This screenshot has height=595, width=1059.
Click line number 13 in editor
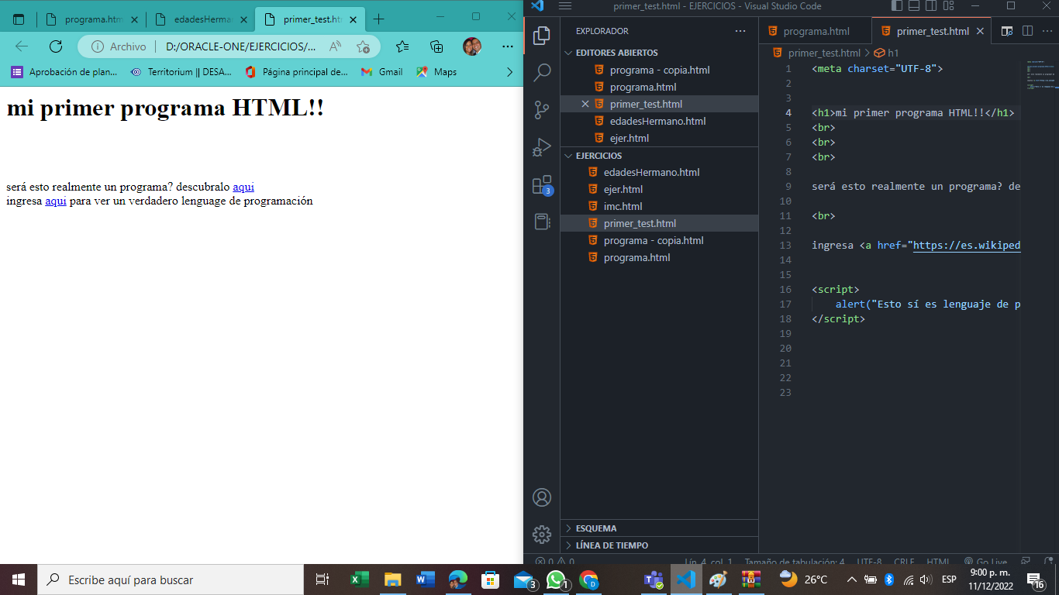pos(786,246)
